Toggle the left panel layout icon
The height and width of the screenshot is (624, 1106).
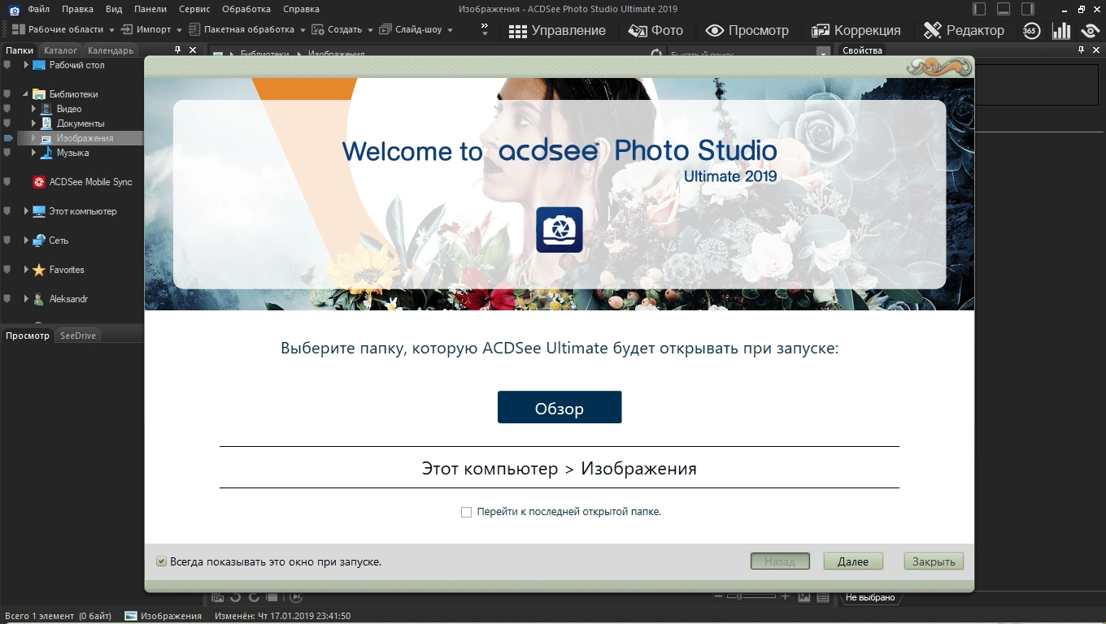979,9
